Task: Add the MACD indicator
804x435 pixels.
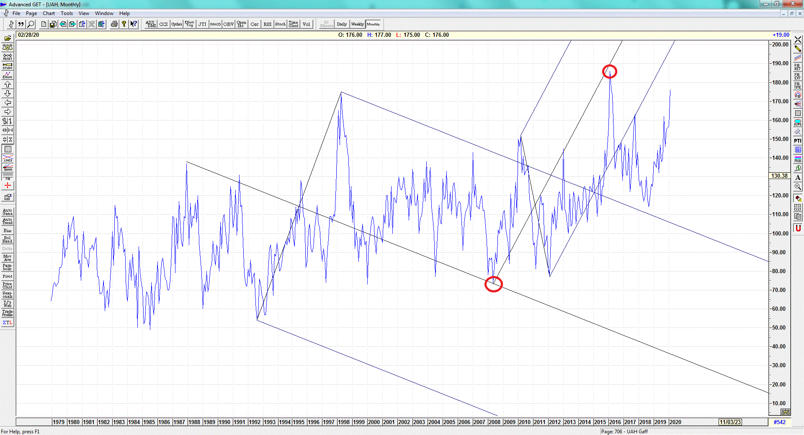Action: 216,24
